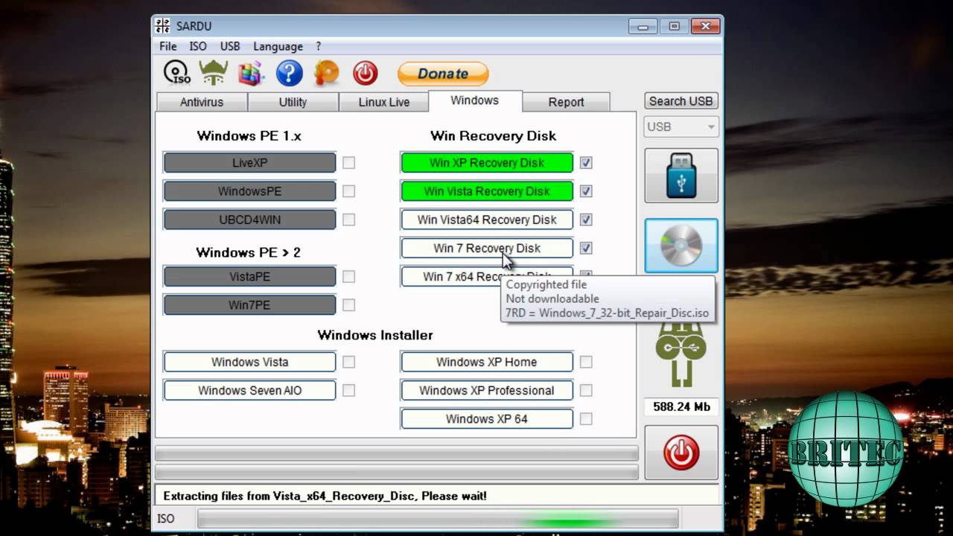Image resolution: width=953 pixels, height=536 pixels.
Task: Open the ISO menu
Action: coord(198,46)
